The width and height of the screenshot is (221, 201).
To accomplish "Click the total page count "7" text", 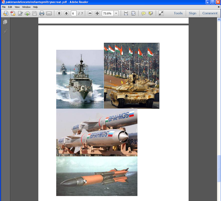I will (x=82, y=14).
